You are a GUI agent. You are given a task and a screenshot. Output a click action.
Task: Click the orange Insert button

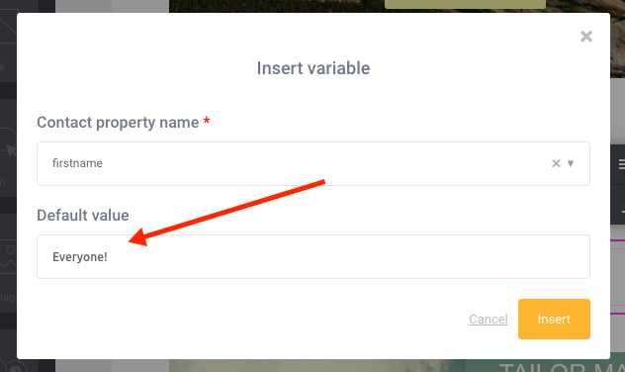[x=554, y=319]
